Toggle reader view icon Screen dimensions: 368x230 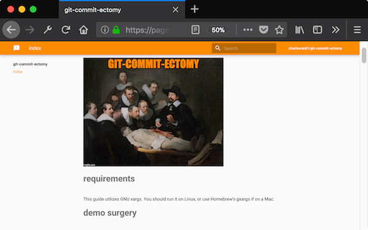coord(195,30)
